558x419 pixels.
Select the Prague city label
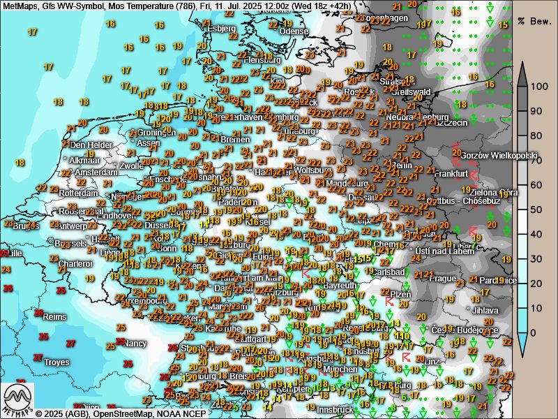point(442,278)
